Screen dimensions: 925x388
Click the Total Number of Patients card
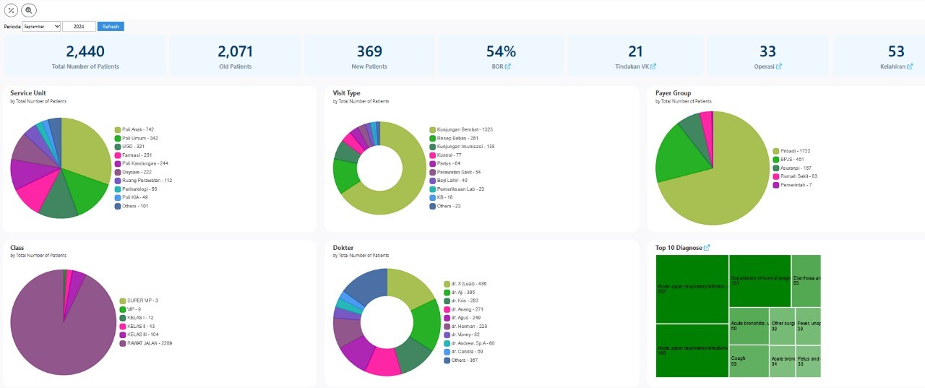tap(85, 56)
